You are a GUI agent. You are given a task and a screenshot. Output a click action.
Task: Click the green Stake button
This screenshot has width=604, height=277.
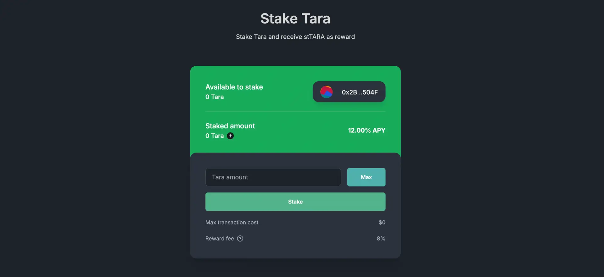(295, 202)
